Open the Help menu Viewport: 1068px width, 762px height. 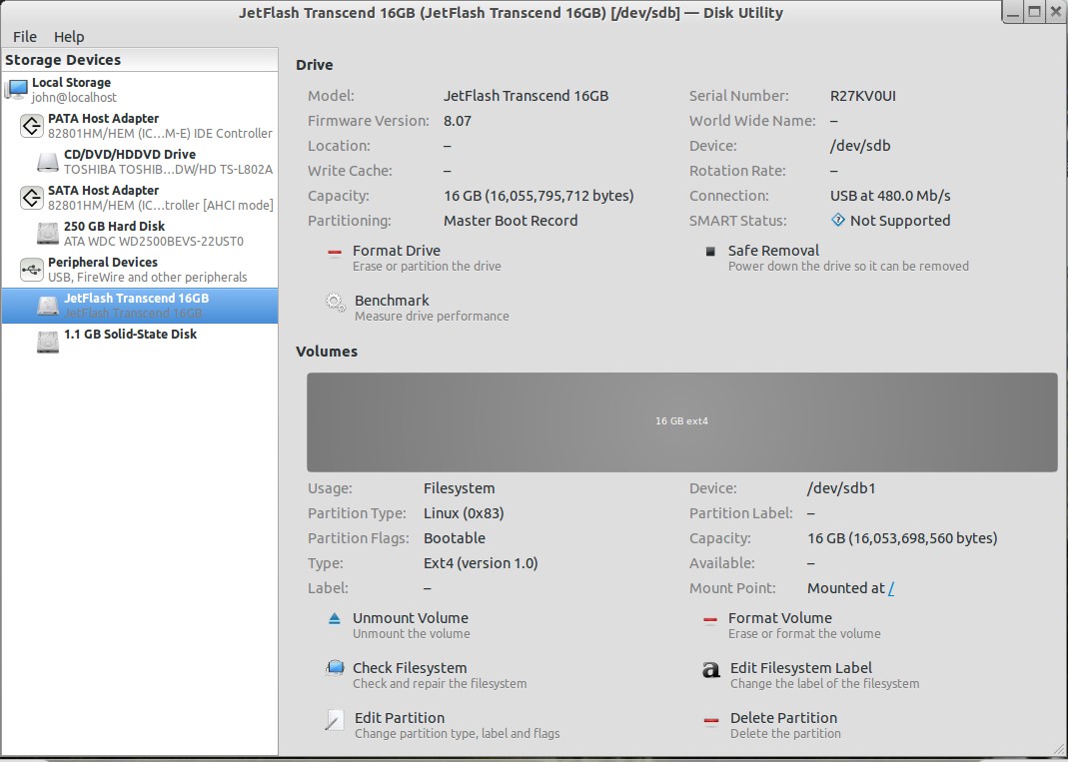coord(69,37)
